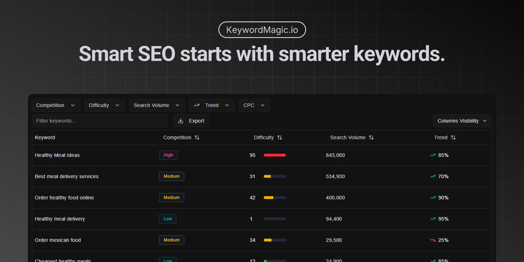Click the KeywordMagic.io badge
Viewport: 524px width, 262px height.
click(262, 30)
